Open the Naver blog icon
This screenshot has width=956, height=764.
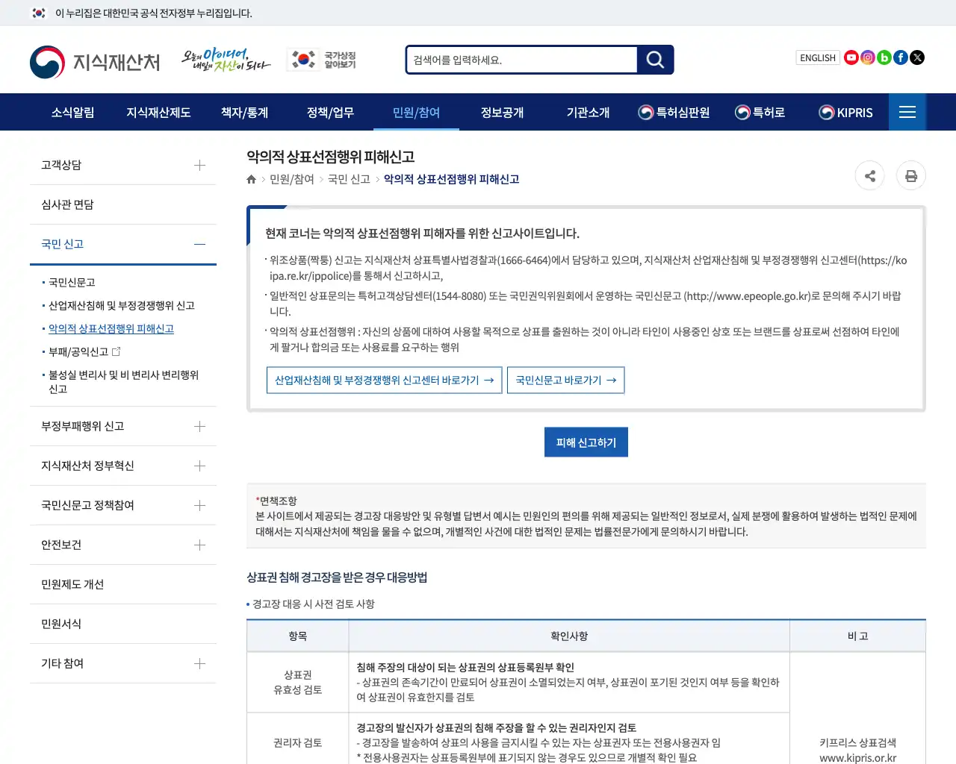click(884, 57)
